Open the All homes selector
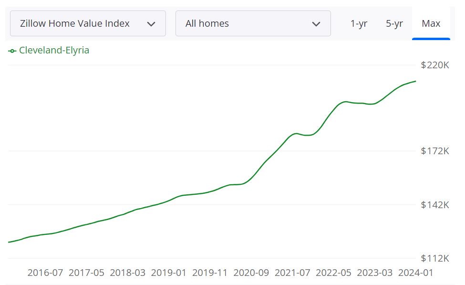Image resolution: width=465 pixels, height=285 pixels. tap(253, 23)
